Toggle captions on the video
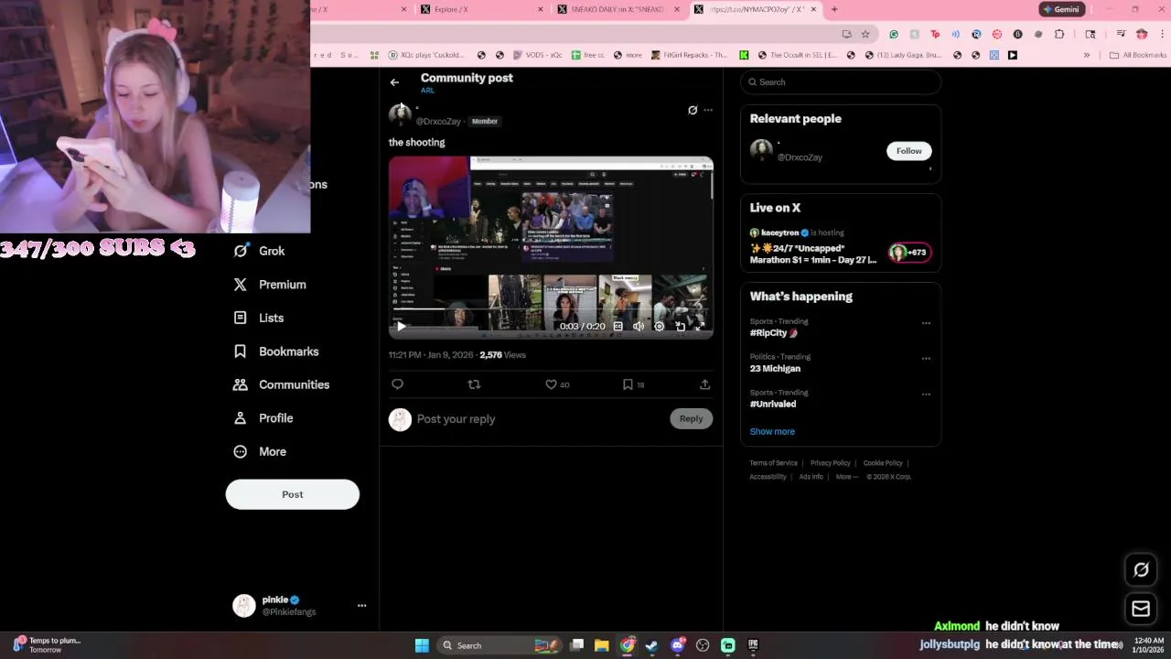Image resolution: width=1171 pixels, height=659 pixels. pyautogui.click(x=618, y=326)
